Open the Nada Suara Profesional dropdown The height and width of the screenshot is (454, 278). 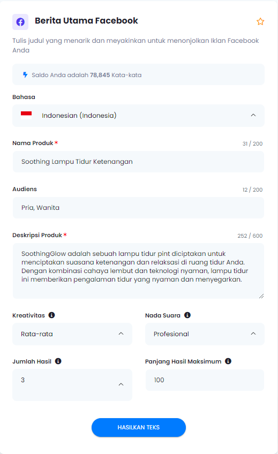tap(205, 334)
